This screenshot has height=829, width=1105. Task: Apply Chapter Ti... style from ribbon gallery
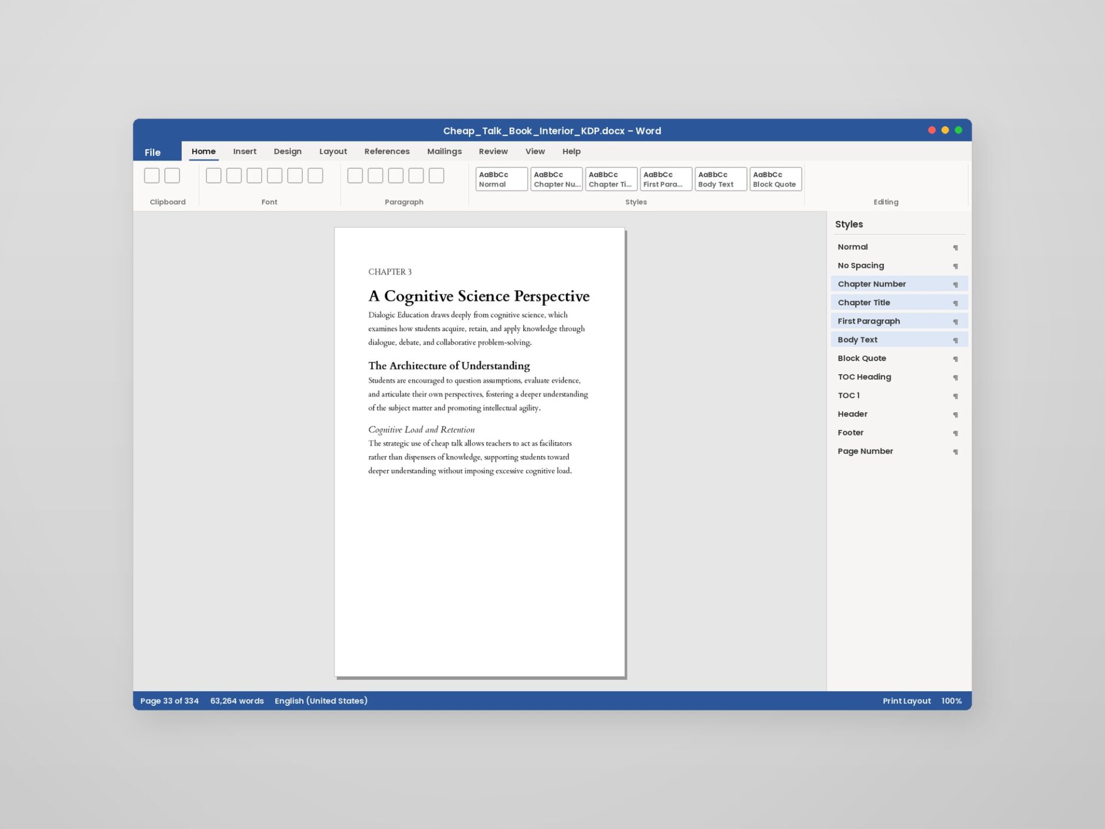(x=611, y=179)
